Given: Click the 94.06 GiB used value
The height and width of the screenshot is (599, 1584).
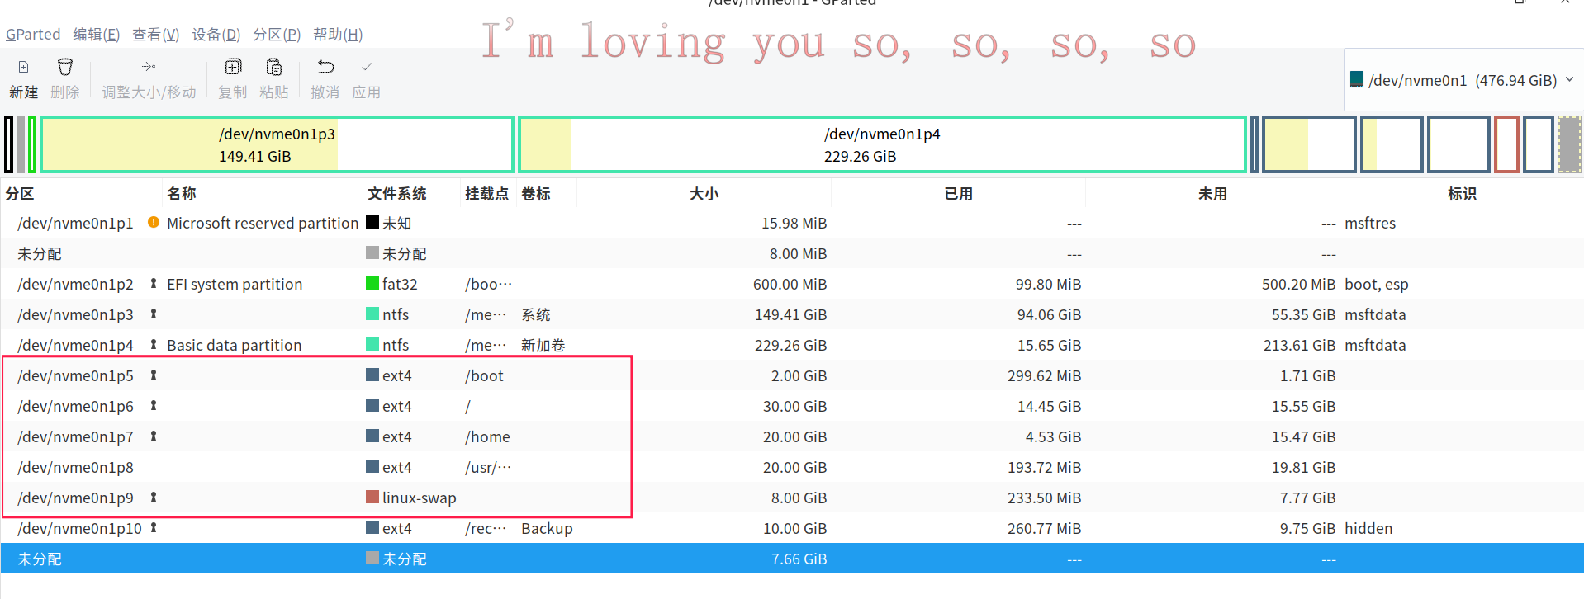Looking at the screenshot, I should [1049, 314].
